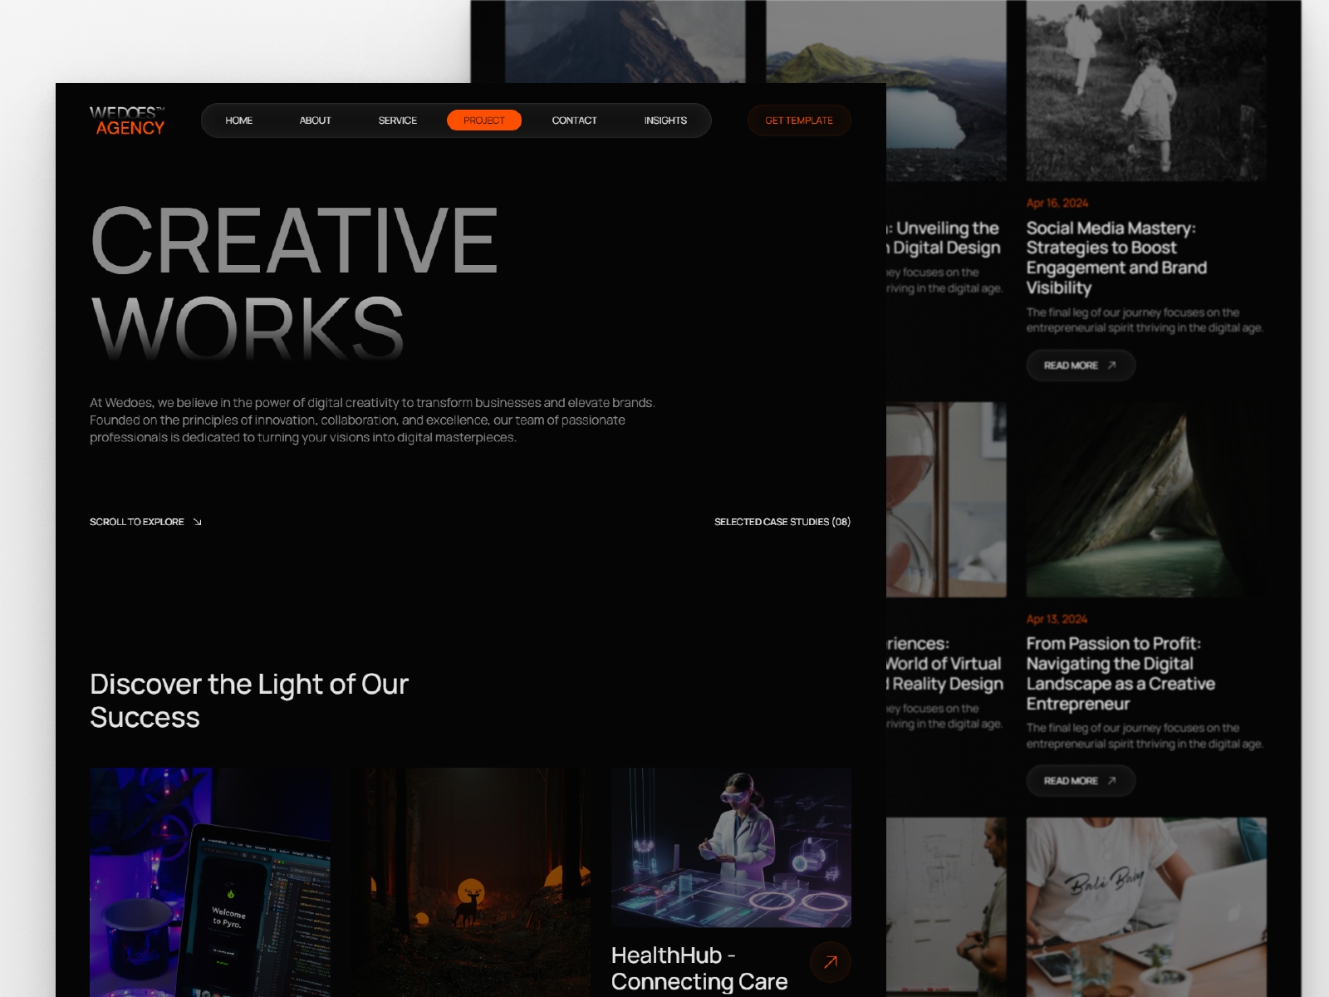Go to the SERVICE page
1329x997 pixels.
[x=398, y=120]
